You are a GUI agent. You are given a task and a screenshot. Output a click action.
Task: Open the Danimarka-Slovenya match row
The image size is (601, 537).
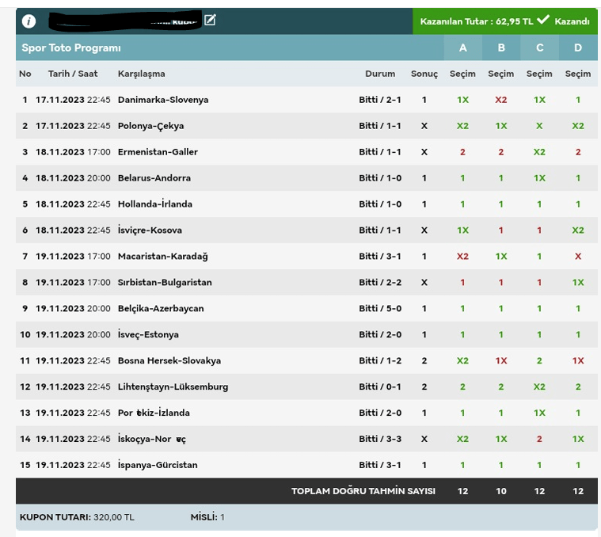(162, 100)
